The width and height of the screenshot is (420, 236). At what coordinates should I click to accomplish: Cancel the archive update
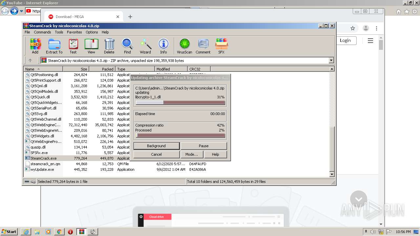pos(157,154)
